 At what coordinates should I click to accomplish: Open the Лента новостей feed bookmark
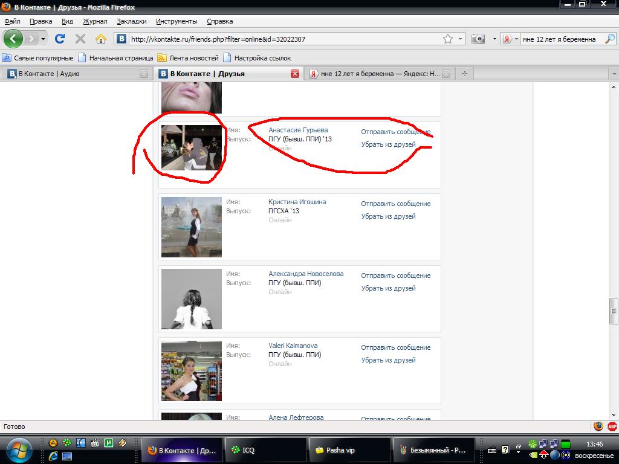188,58
